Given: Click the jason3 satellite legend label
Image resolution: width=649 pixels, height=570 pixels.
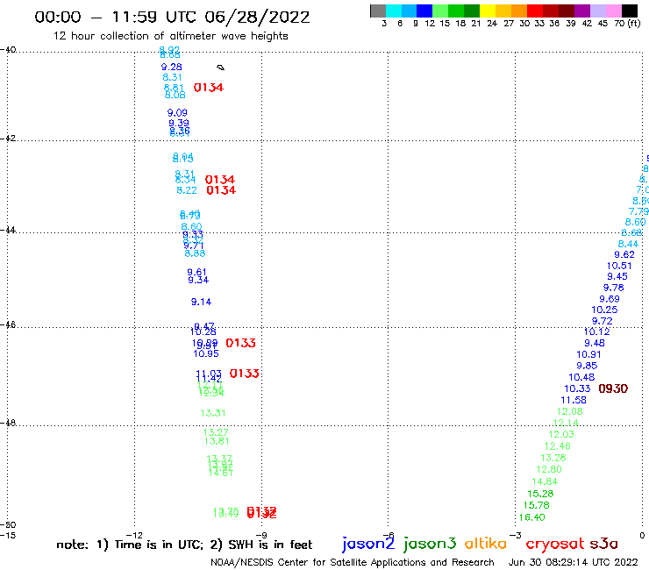Looking at the screenshot, I should (x=430, y=544).
